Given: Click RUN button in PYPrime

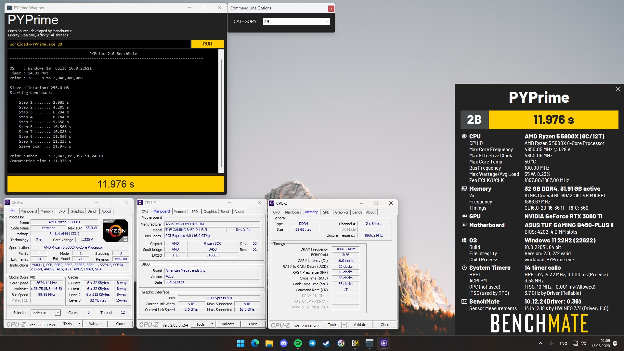Looking at the screenshot, I should [x=207, y=44].
